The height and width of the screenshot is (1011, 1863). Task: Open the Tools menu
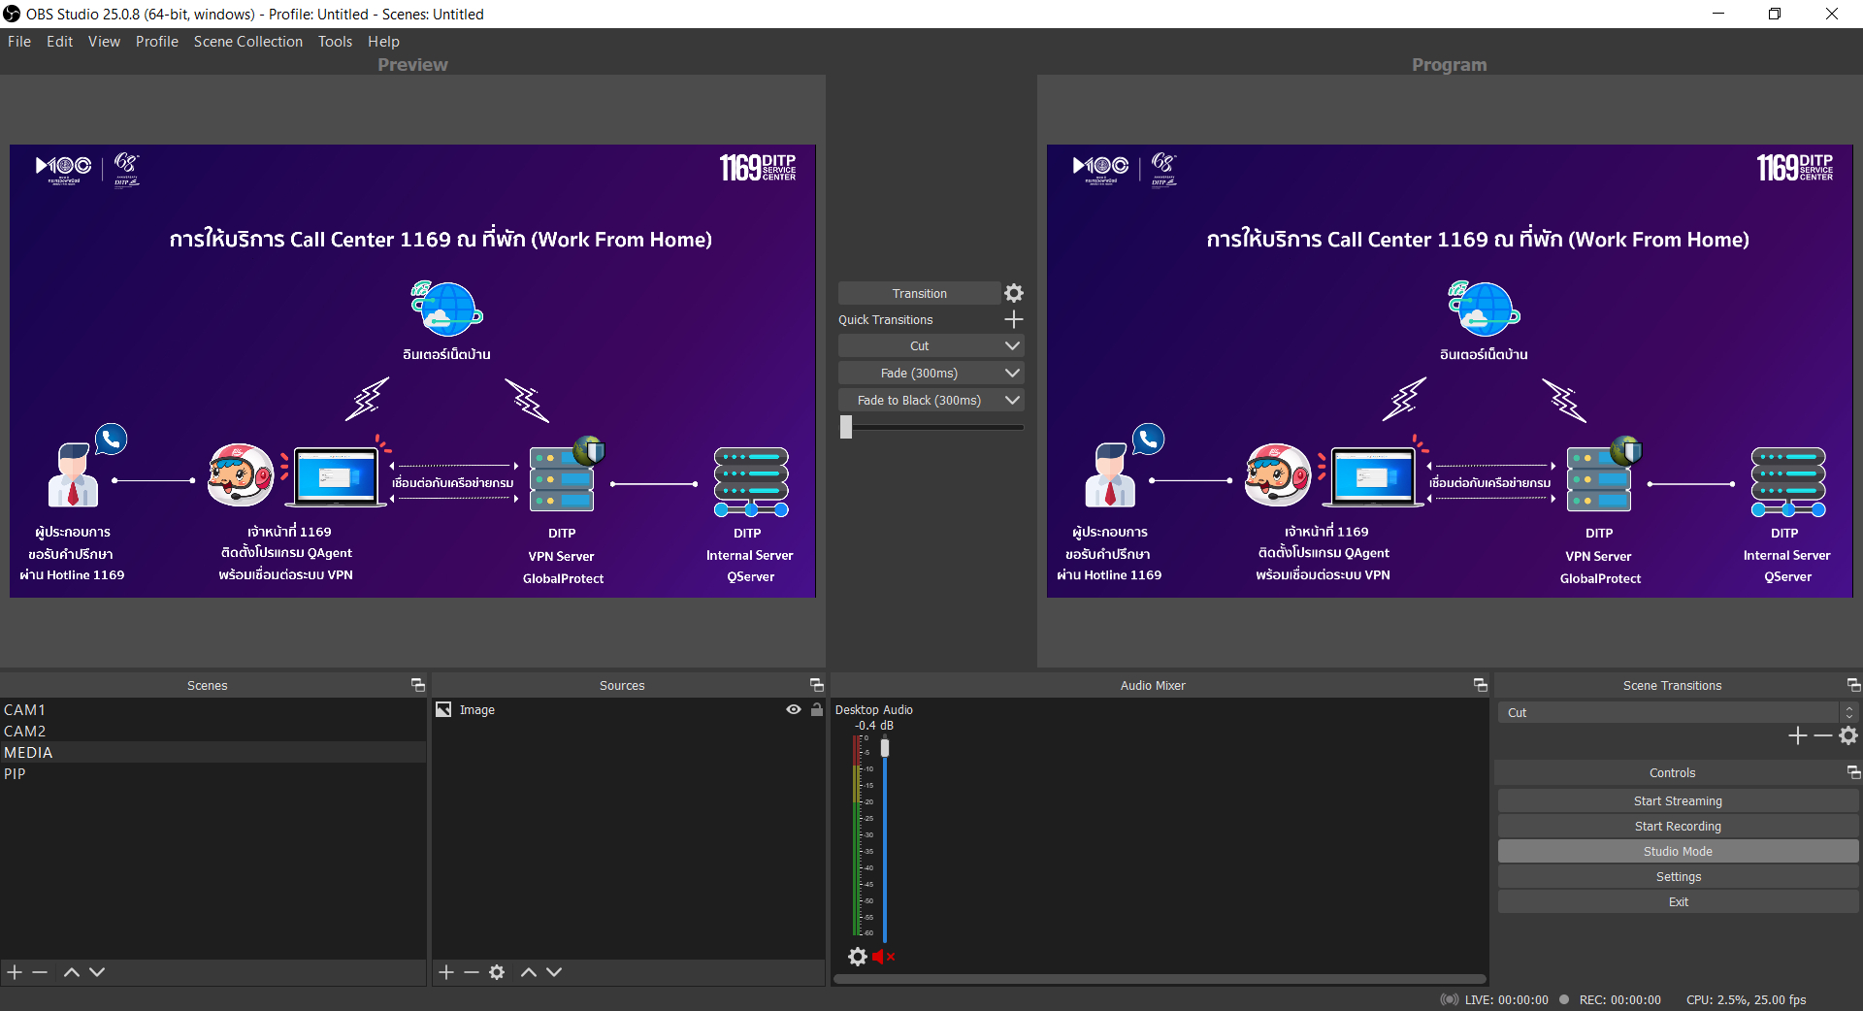[335, 41]
